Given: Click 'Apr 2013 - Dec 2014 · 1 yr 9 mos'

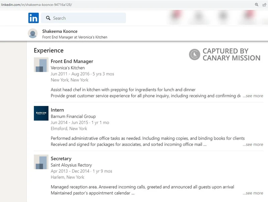Looking at the screenshot, I should [81, 171].
